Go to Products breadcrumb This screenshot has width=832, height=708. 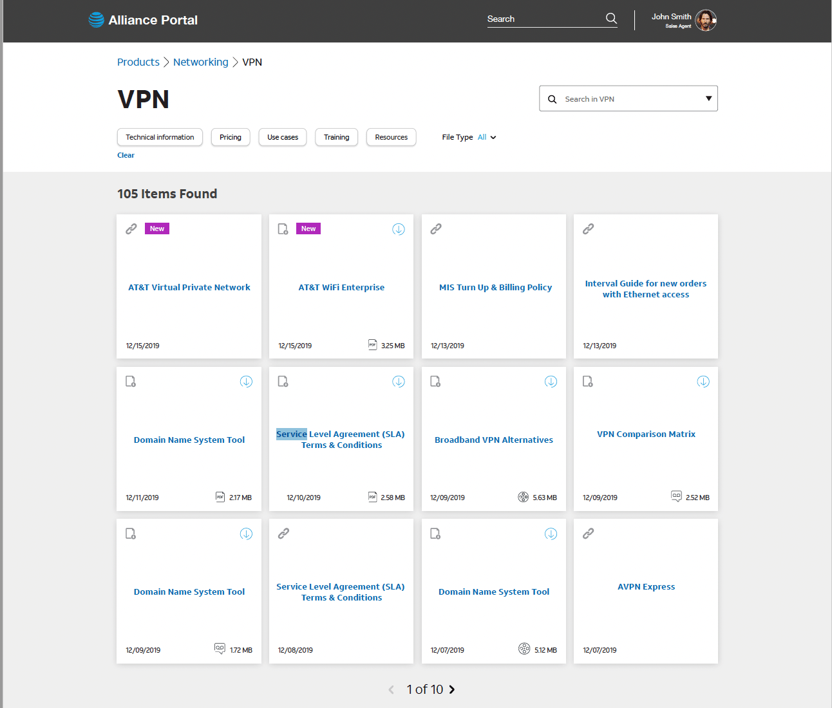[138, 62]
